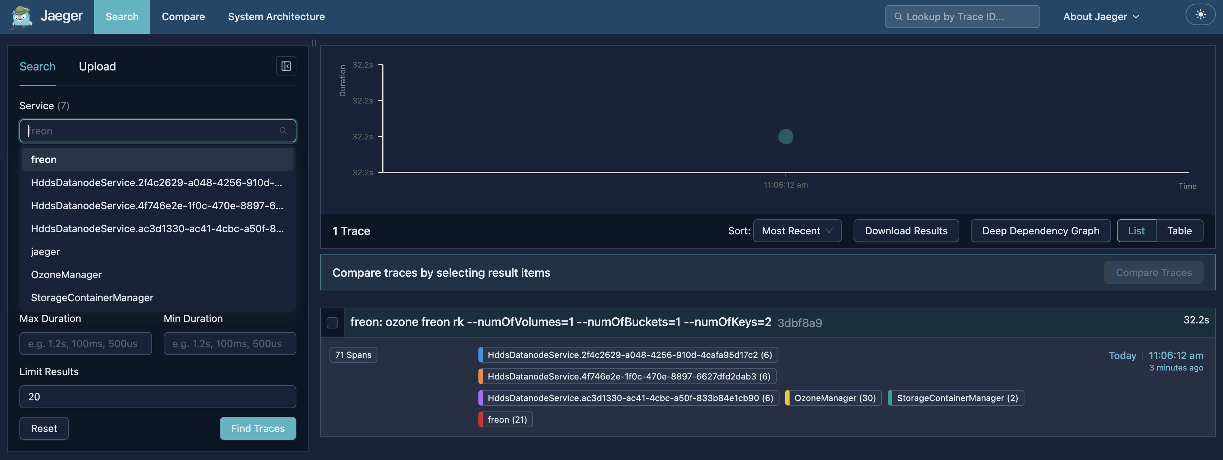Viewport: 1223px width, 460px height.
Task: Click the 71 Spans badge
Action: (353, 355)
